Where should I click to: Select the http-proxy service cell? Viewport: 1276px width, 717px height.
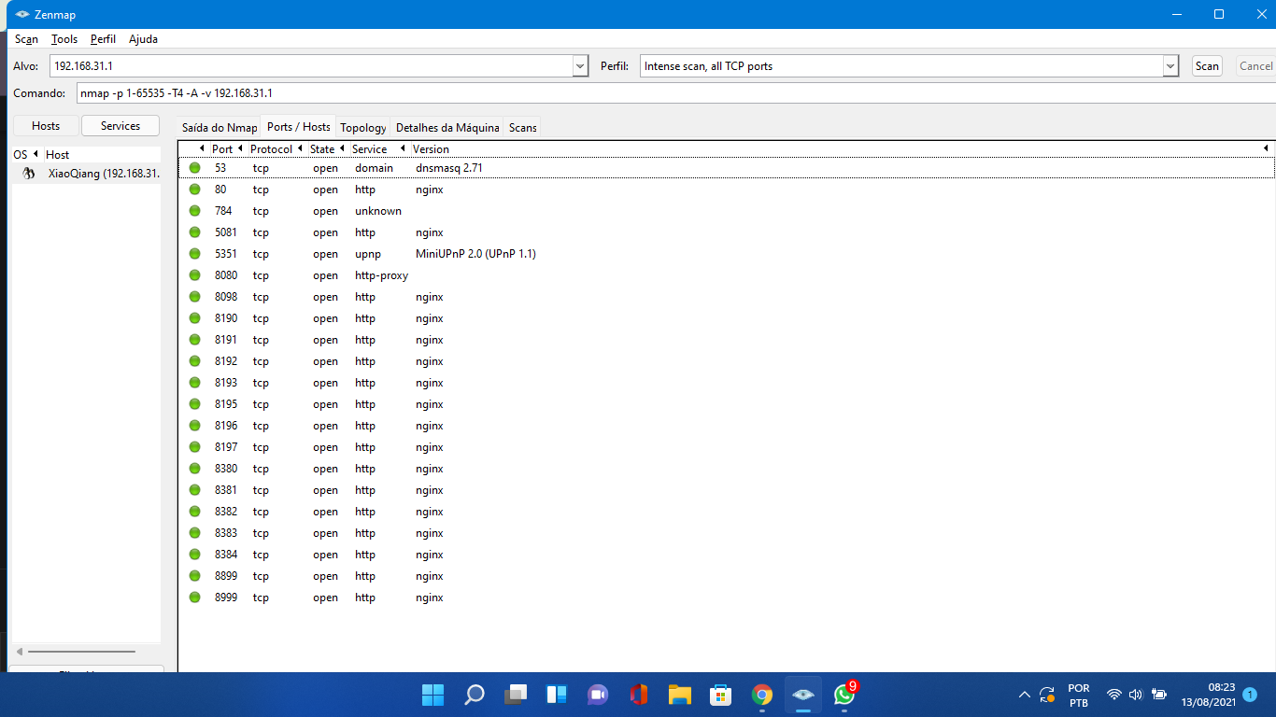[x=381, y=275]
